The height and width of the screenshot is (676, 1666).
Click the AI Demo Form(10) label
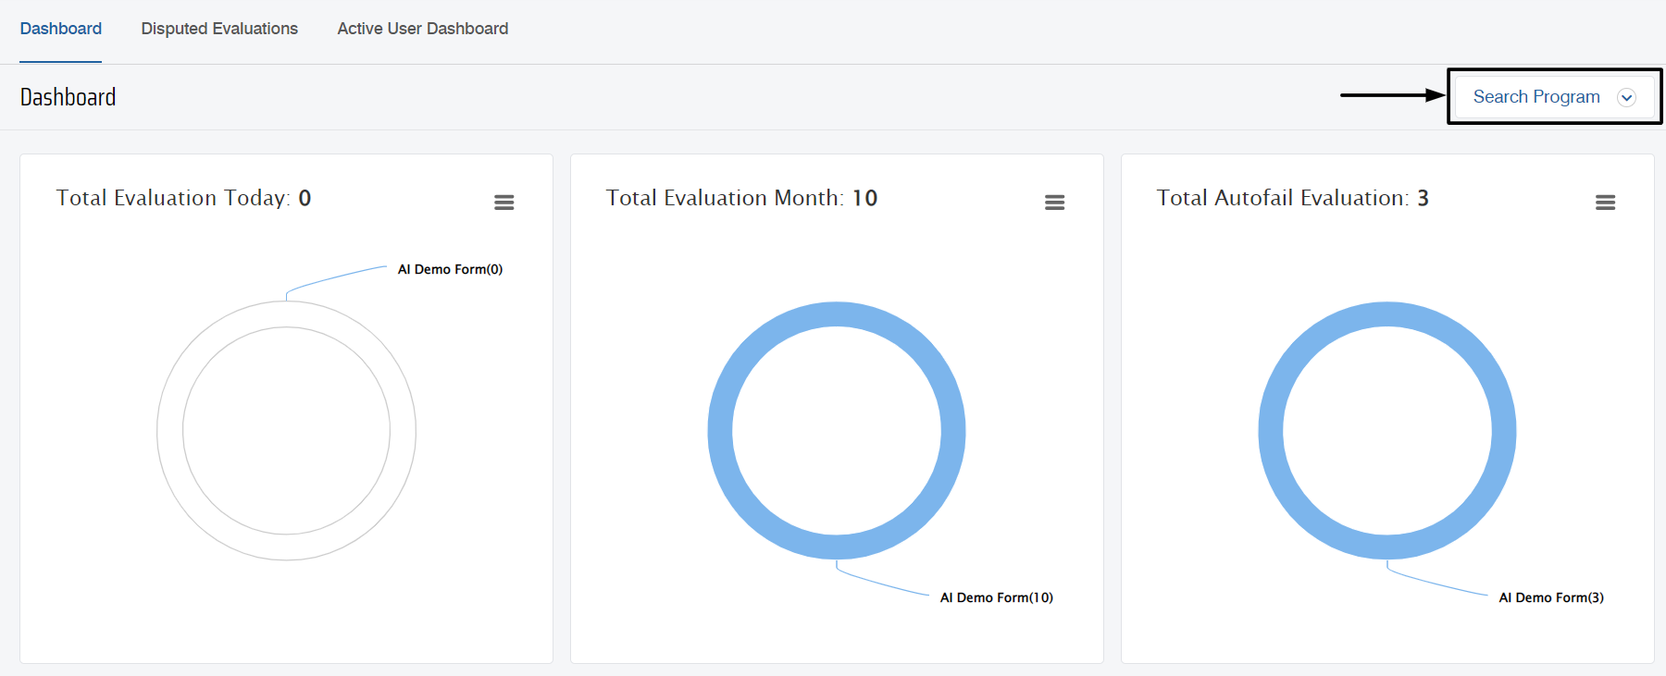(997, 597)
